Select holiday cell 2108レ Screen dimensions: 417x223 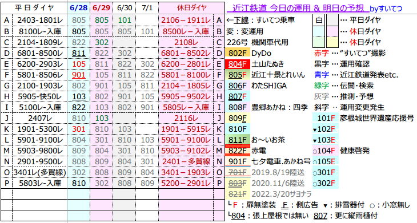click(186, 42)
